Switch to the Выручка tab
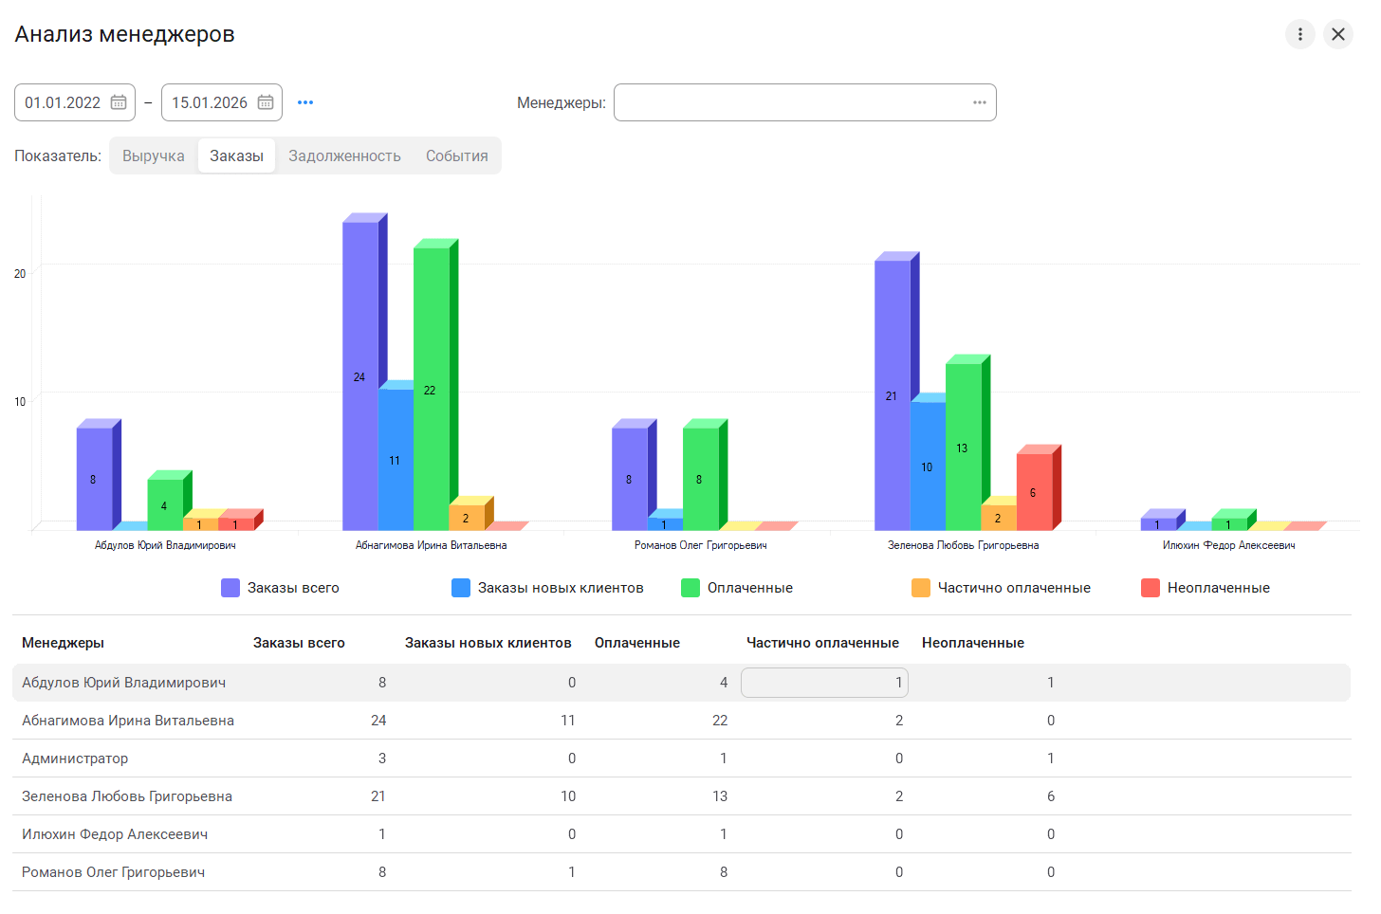Screen dimensions: 1381x914 tap(154, 155)
